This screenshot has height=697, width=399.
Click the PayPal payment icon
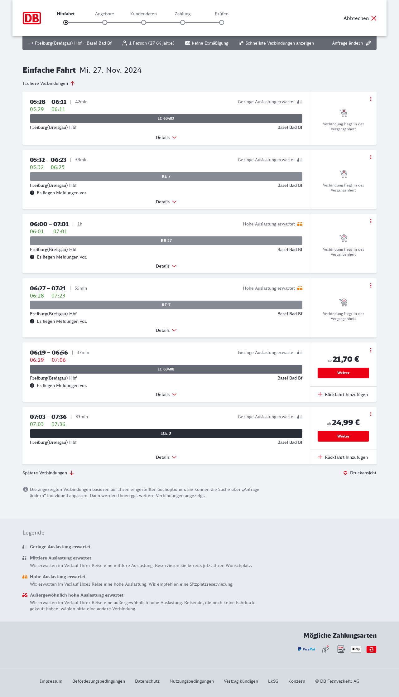pyautogui.click(x=306, y=649)
